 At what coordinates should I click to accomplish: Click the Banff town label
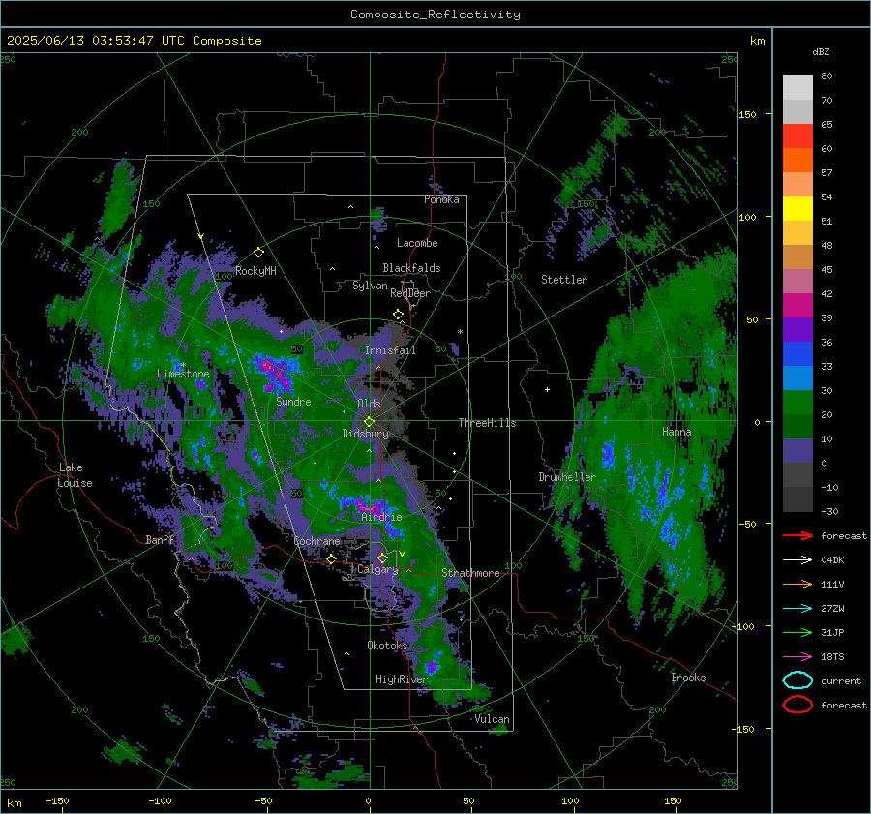160,539
